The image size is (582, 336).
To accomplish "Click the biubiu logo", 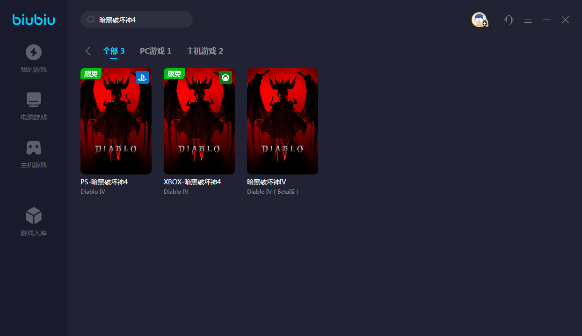I will pyautogui.click(x=34, y=20).
